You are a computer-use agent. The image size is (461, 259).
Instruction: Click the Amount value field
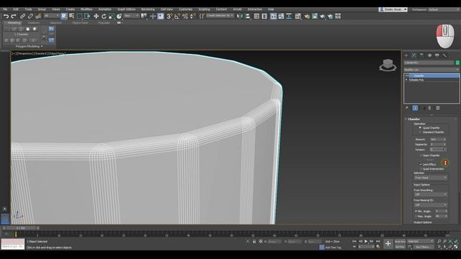coord(438,139)
